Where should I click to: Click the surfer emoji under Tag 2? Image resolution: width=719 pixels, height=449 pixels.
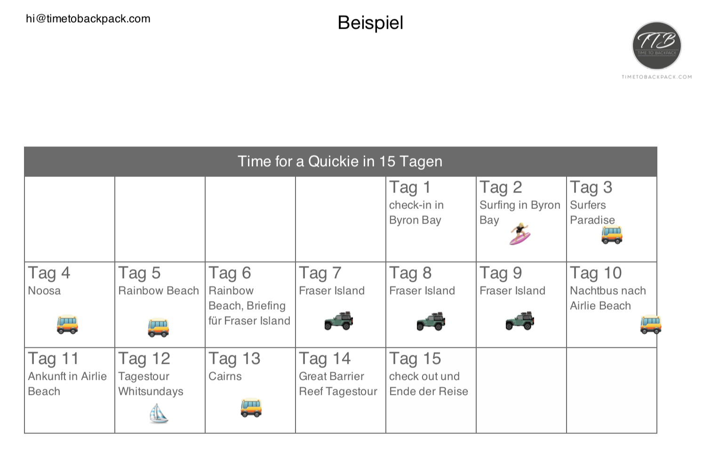point(519,234)
